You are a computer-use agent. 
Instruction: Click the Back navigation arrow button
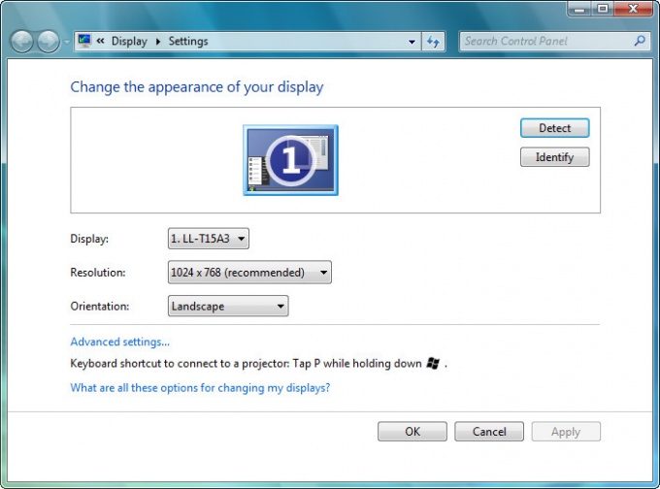tap(21, 42)
